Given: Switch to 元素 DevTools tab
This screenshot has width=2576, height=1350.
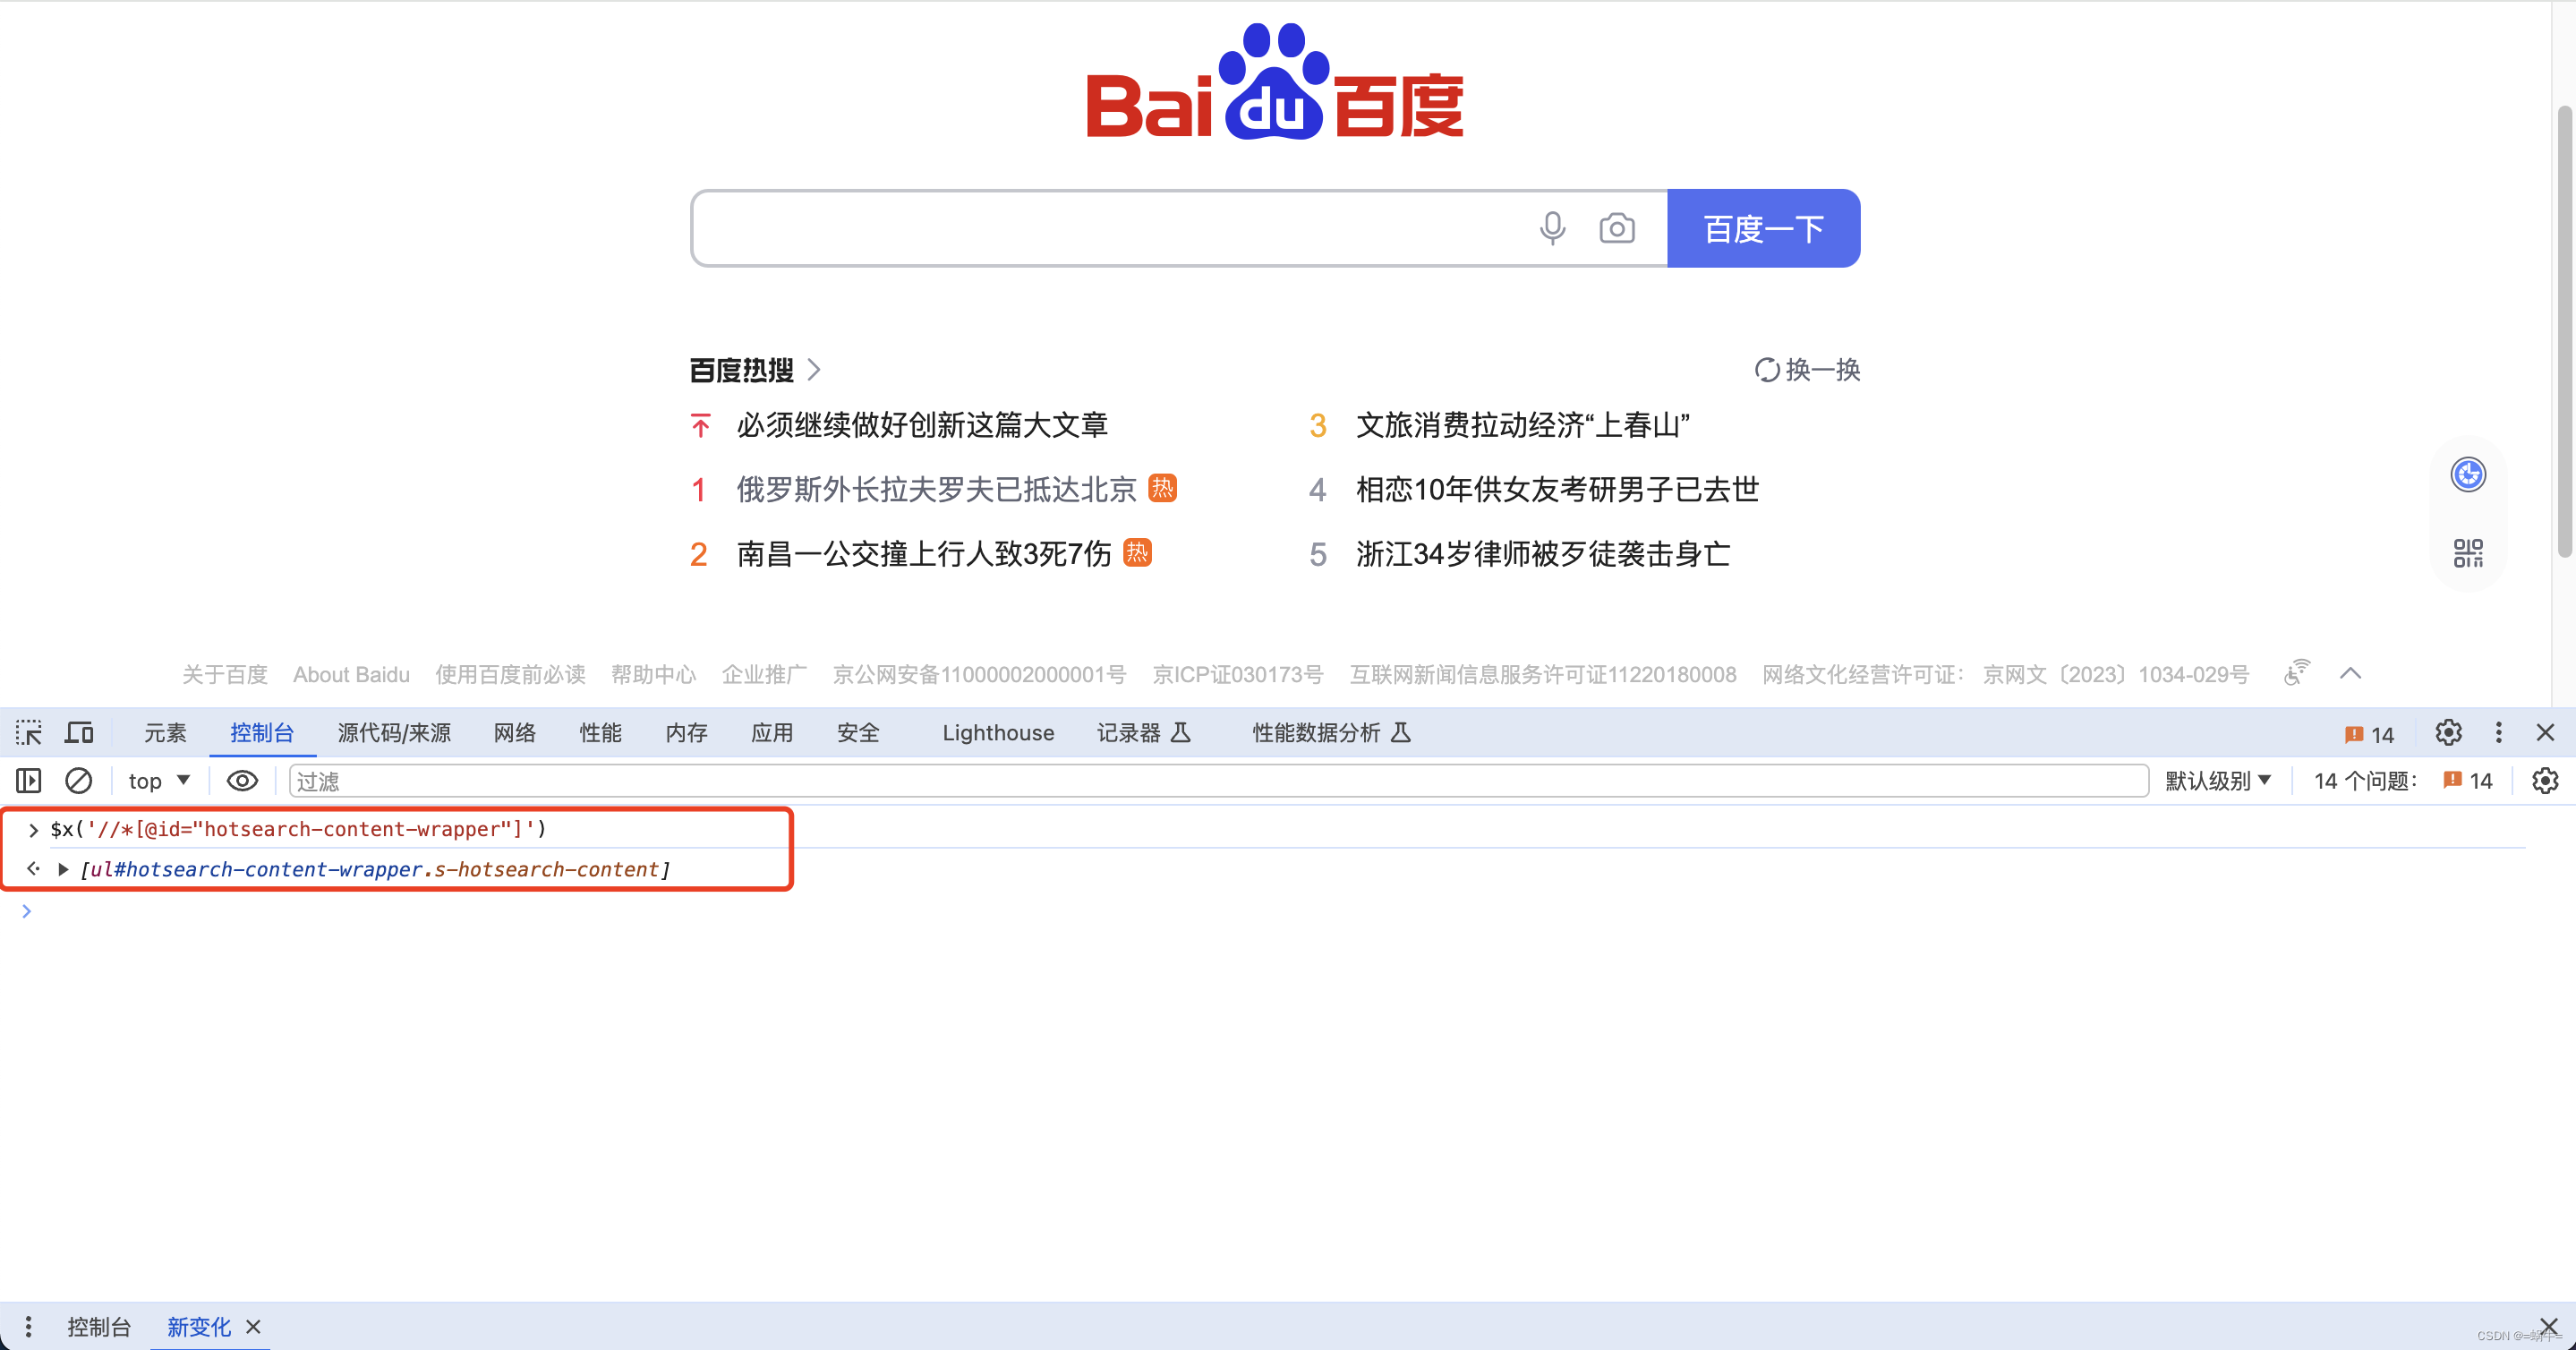Looking at the screenshot, I should pos(165,733).
